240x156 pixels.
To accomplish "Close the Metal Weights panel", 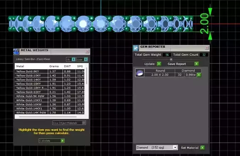I will click(87, 51).
